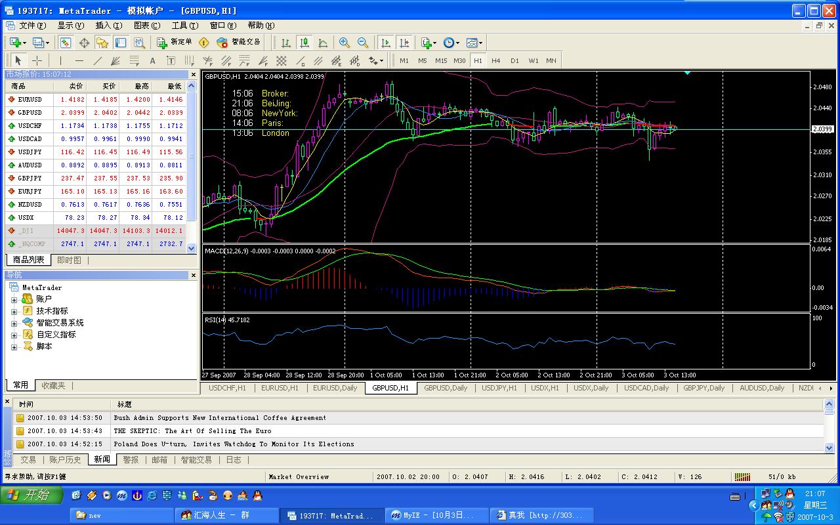Open the Bush Admin coffee agreement headline

click(220, 418)
